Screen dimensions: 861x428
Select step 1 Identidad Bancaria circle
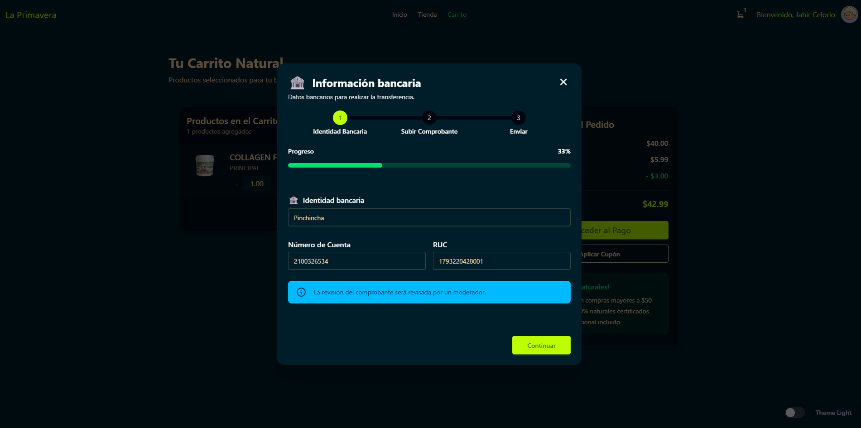coord(340,118)
